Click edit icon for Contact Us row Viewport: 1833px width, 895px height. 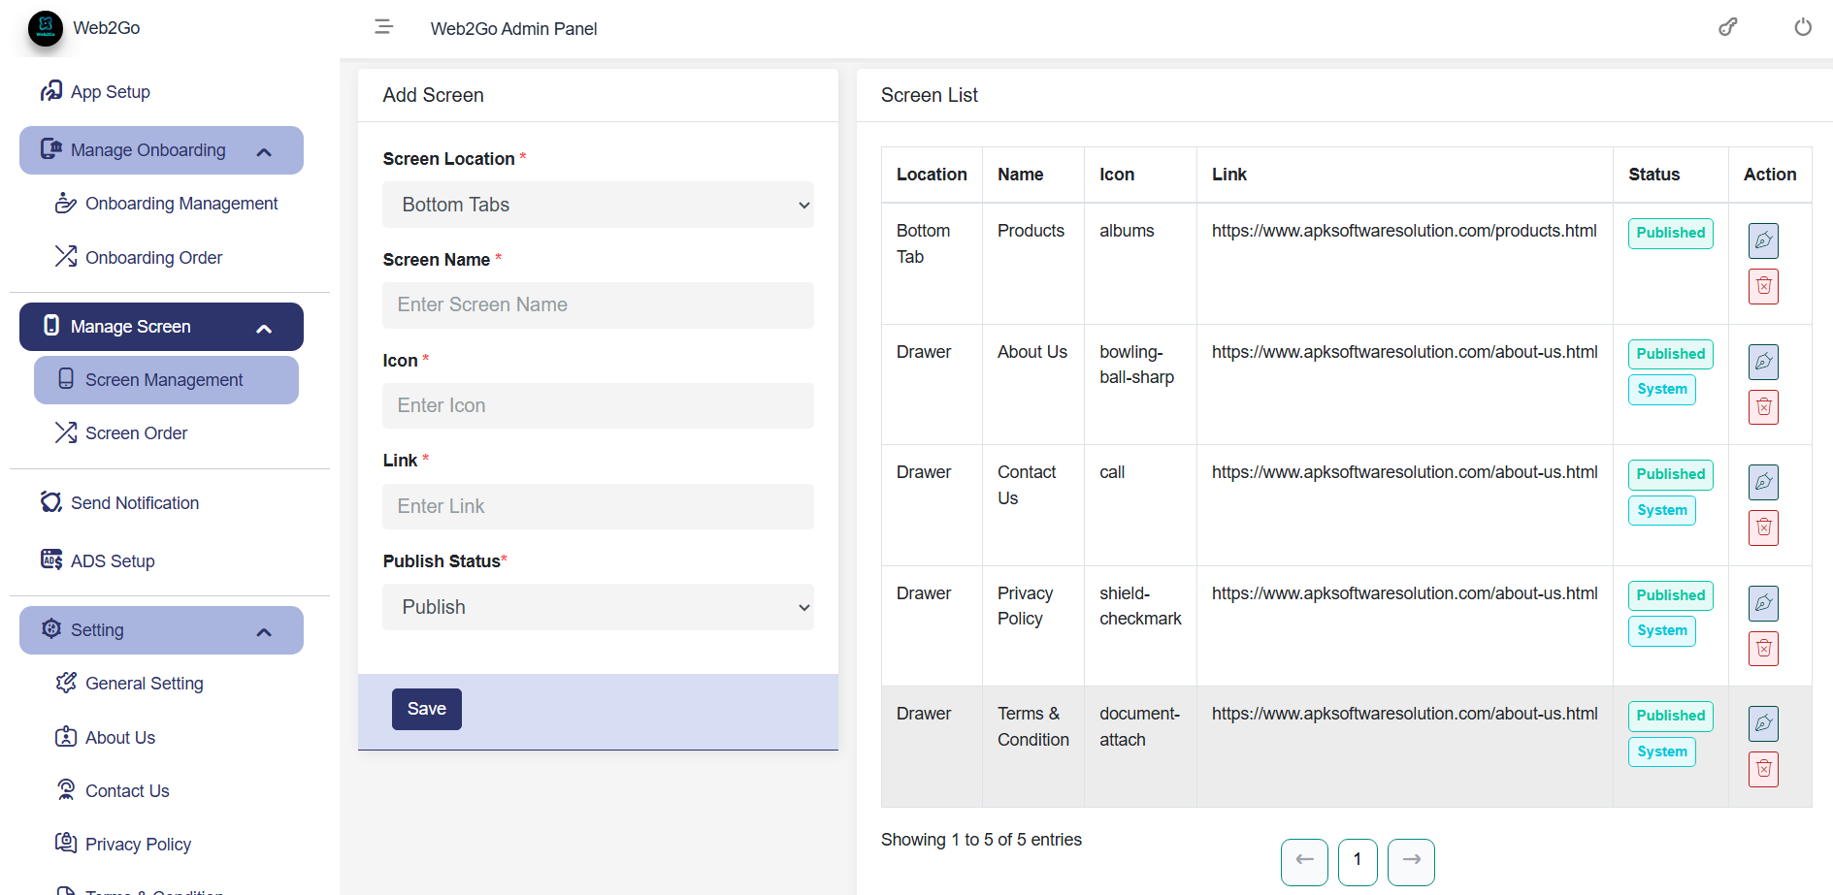click(x=1763, y=482)
